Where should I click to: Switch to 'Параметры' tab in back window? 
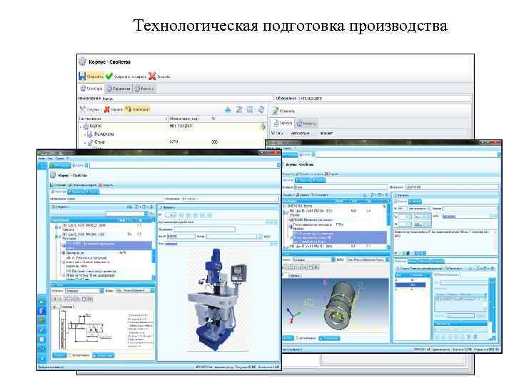click(x=119, y=89)
